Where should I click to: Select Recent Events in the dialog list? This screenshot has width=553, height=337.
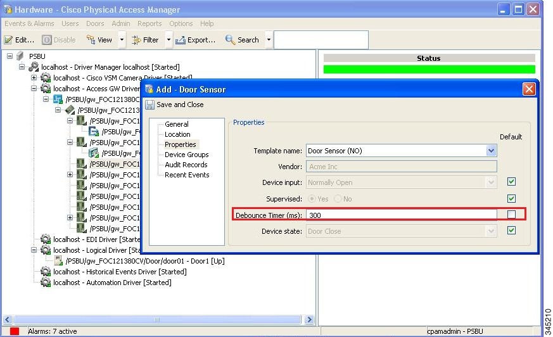(x=187, y=175)
